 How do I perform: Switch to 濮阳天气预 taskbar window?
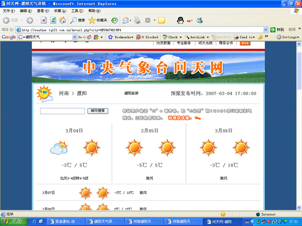click(x=105, y=222)
